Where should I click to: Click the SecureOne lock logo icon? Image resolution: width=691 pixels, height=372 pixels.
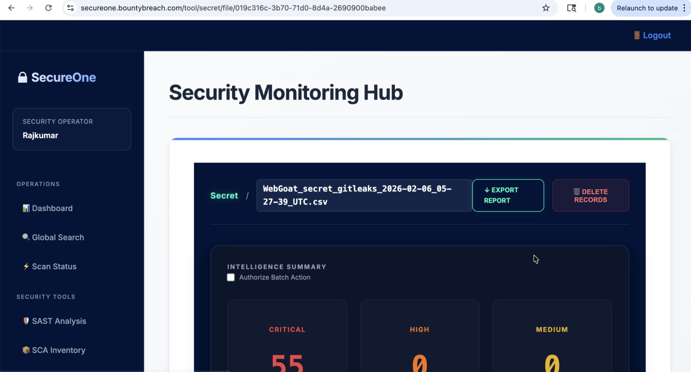tap(23, 77)
